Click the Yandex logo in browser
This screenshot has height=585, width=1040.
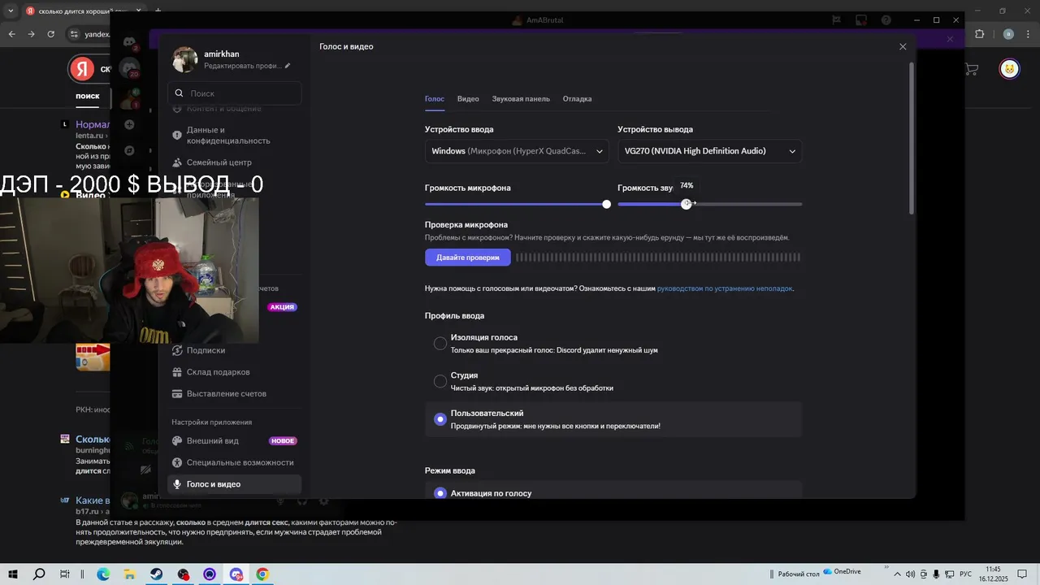[x=81, y=69]
